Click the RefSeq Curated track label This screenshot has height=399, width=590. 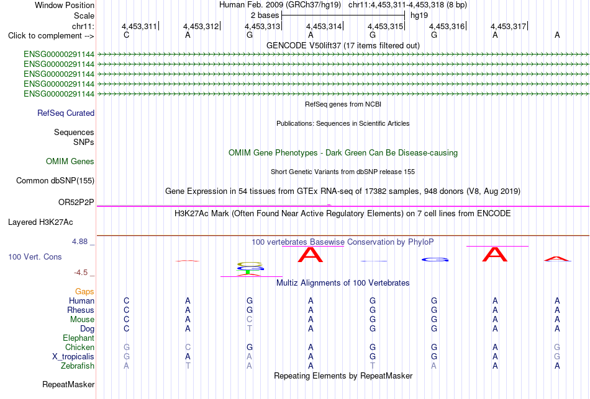coord(65,113)
